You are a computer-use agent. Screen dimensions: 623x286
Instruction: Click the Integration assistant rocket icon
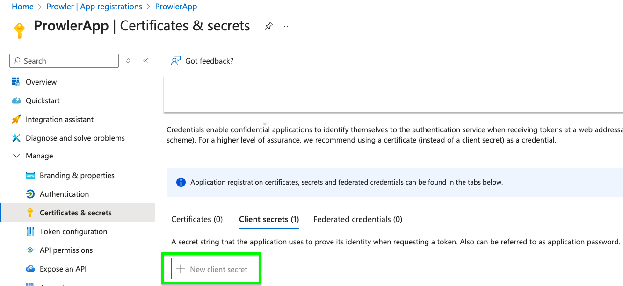pos(16,119)
